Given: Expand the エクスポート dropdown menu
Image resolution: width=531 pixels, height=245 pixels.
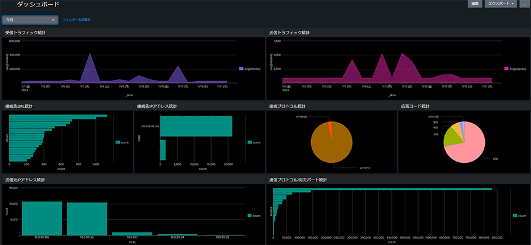Looking at the screenshot, I should (501, 4).
